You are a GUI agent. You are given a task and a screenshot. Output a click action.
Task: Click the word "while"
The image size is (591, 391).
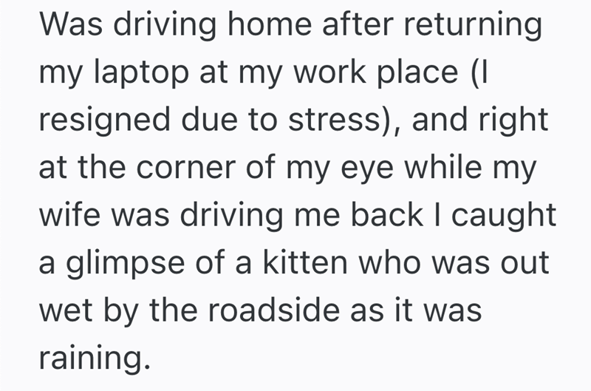pos(458,169)
